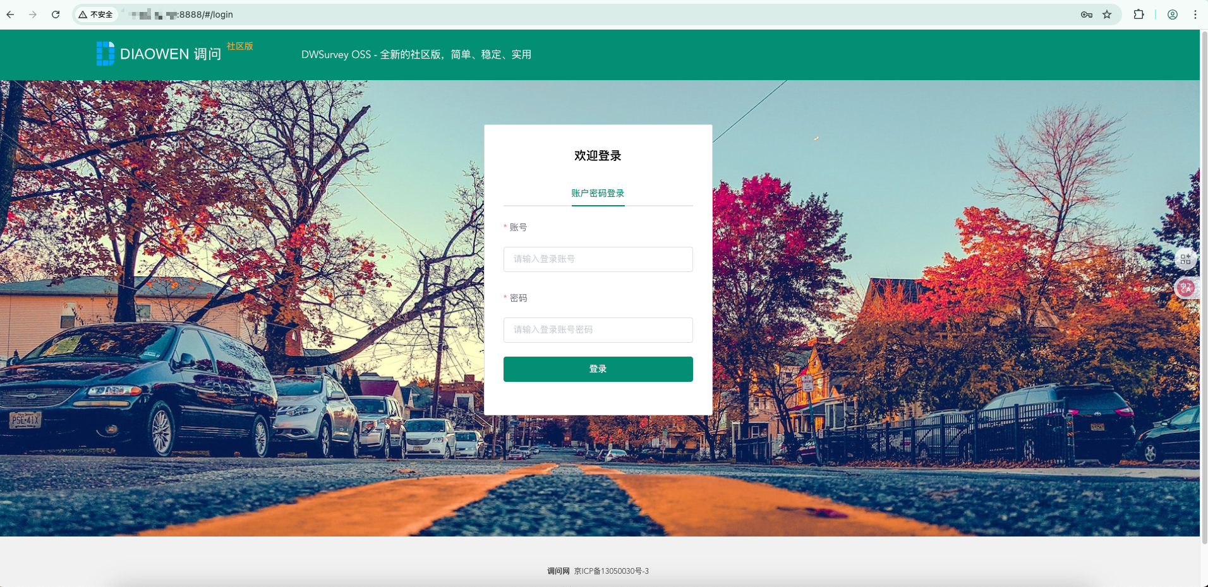Click the DIAOWEN blue logo icon
1208x587 pixels.
tap(106, 54)
